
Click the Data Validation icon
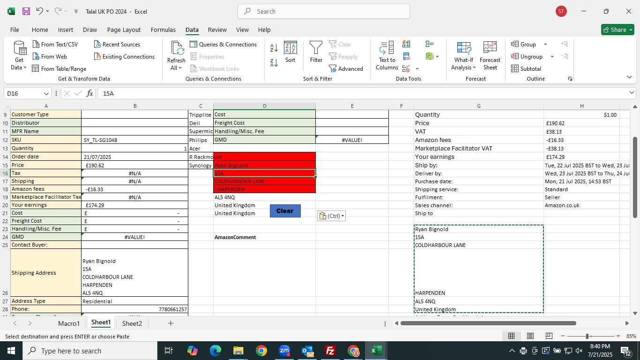tap(406, 69)
